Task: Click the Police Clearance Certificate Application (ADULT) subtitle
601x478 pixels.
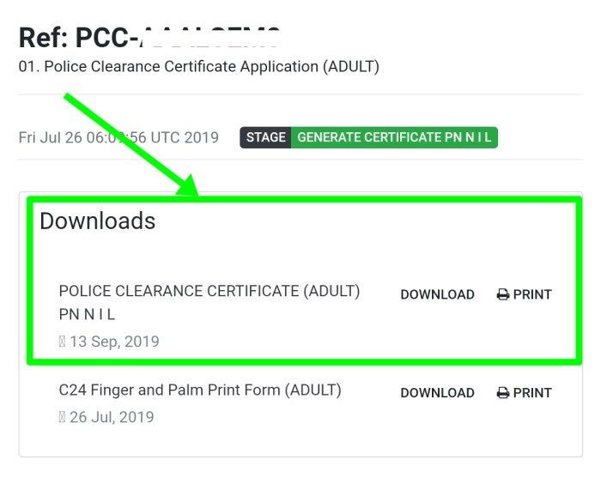Action: coord(198,67)
